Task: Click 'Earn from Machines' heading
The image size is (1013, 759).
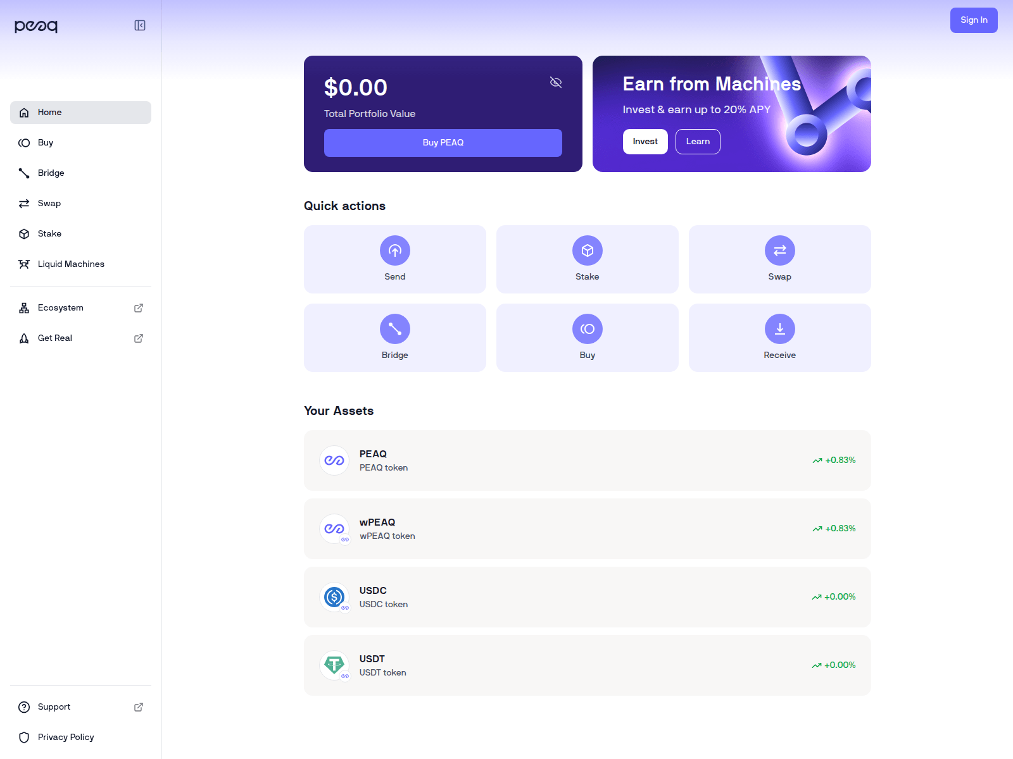Action: pyautogui.click(x=712, y=84)
